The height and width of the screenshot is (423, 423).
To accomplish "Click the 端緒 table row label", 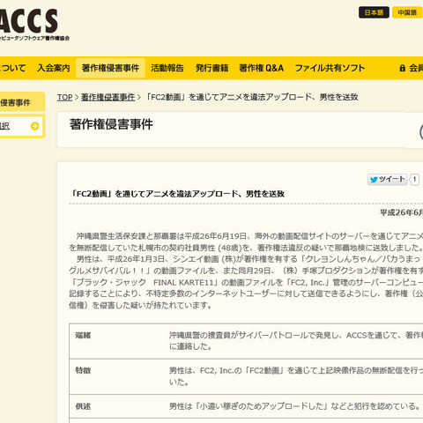I will (x=83, y=335).
